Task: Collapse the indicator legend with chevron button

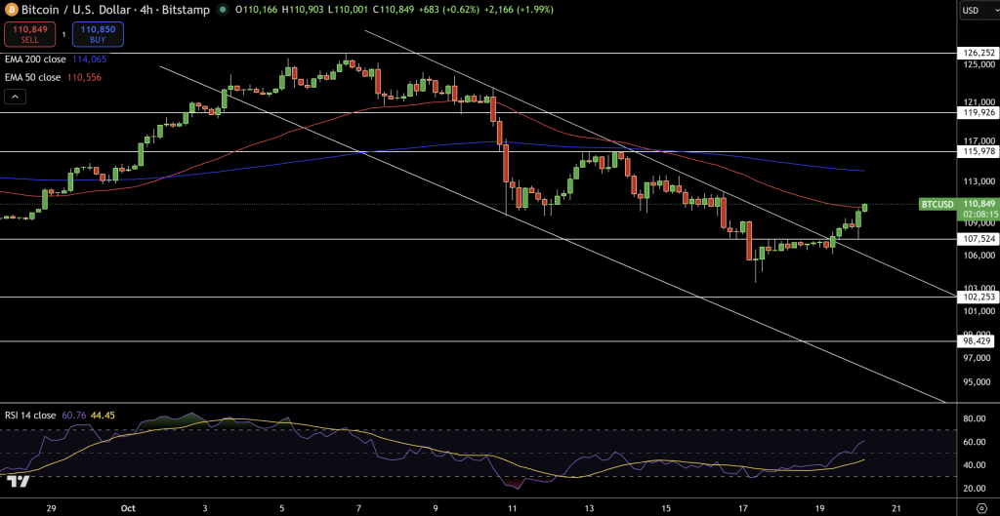Action: tap(15, 96)
